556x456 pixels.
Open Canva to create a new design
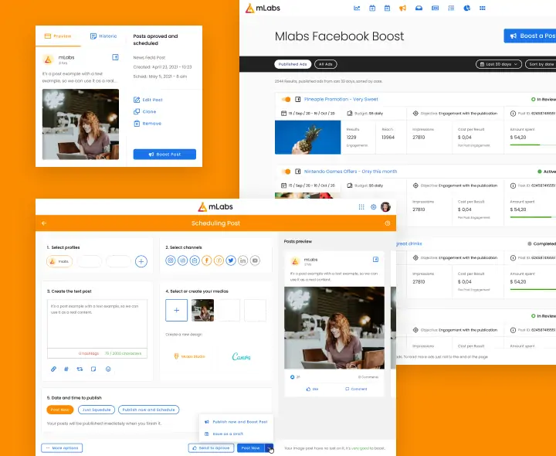click(241, 356)
